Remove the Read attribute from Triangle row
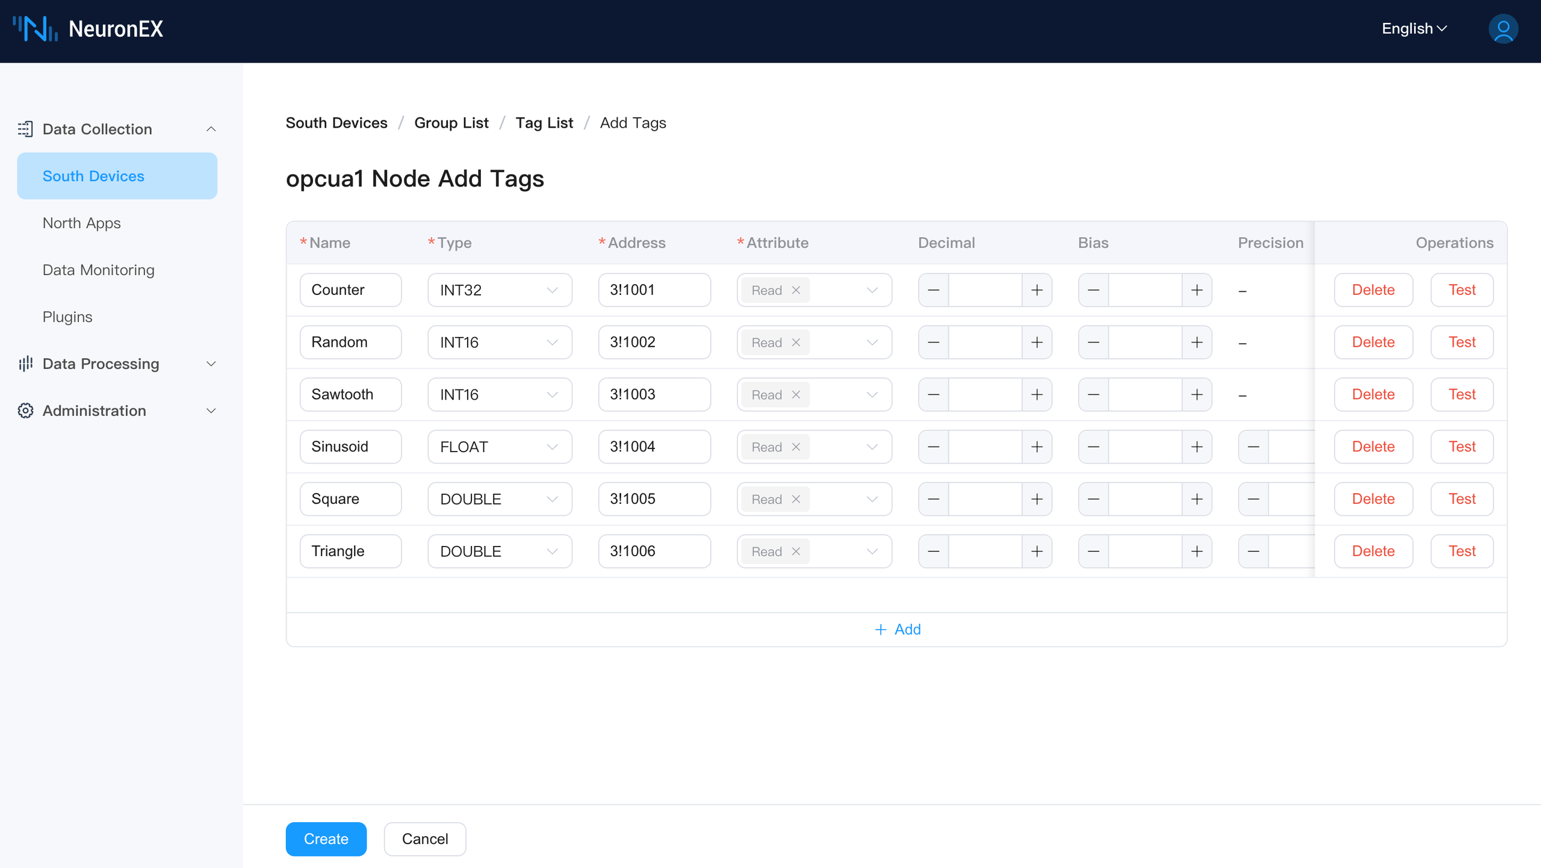 (x=796, y=551)
